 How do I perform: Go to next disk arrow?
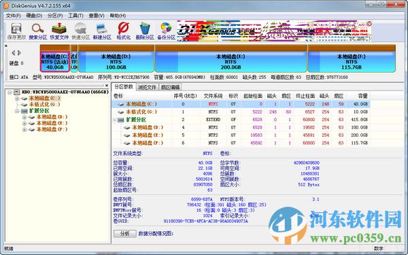pos(19,53)
